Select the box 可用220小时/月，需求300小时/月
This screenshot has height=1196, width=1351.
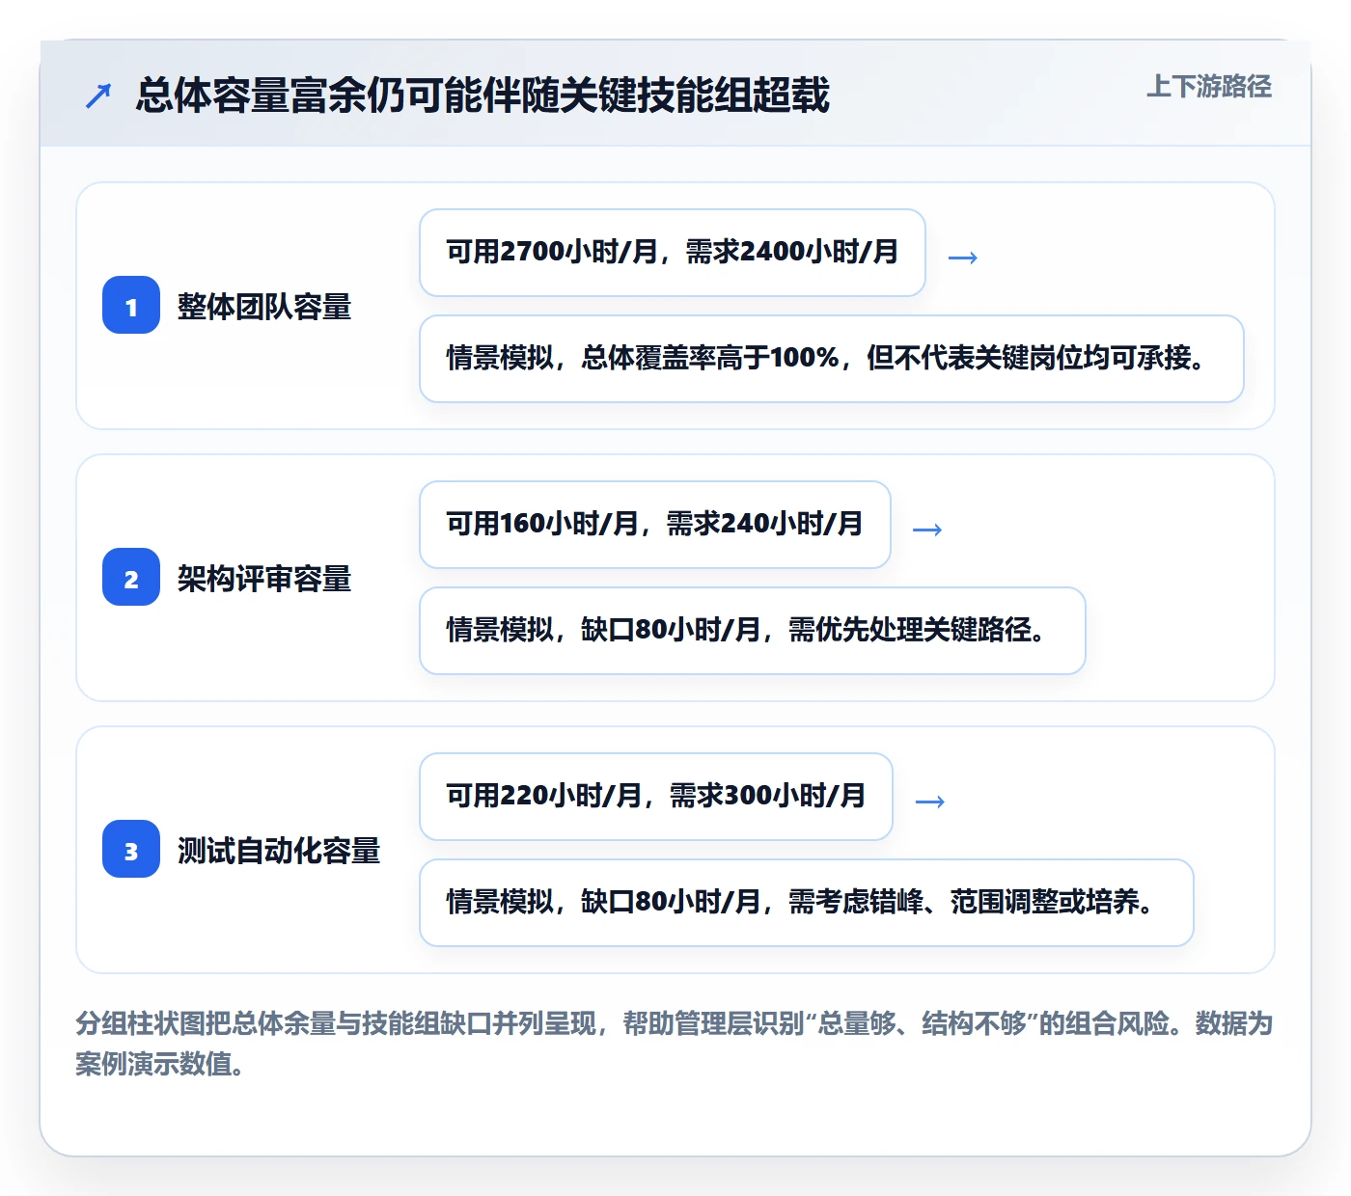click(656, 797)
